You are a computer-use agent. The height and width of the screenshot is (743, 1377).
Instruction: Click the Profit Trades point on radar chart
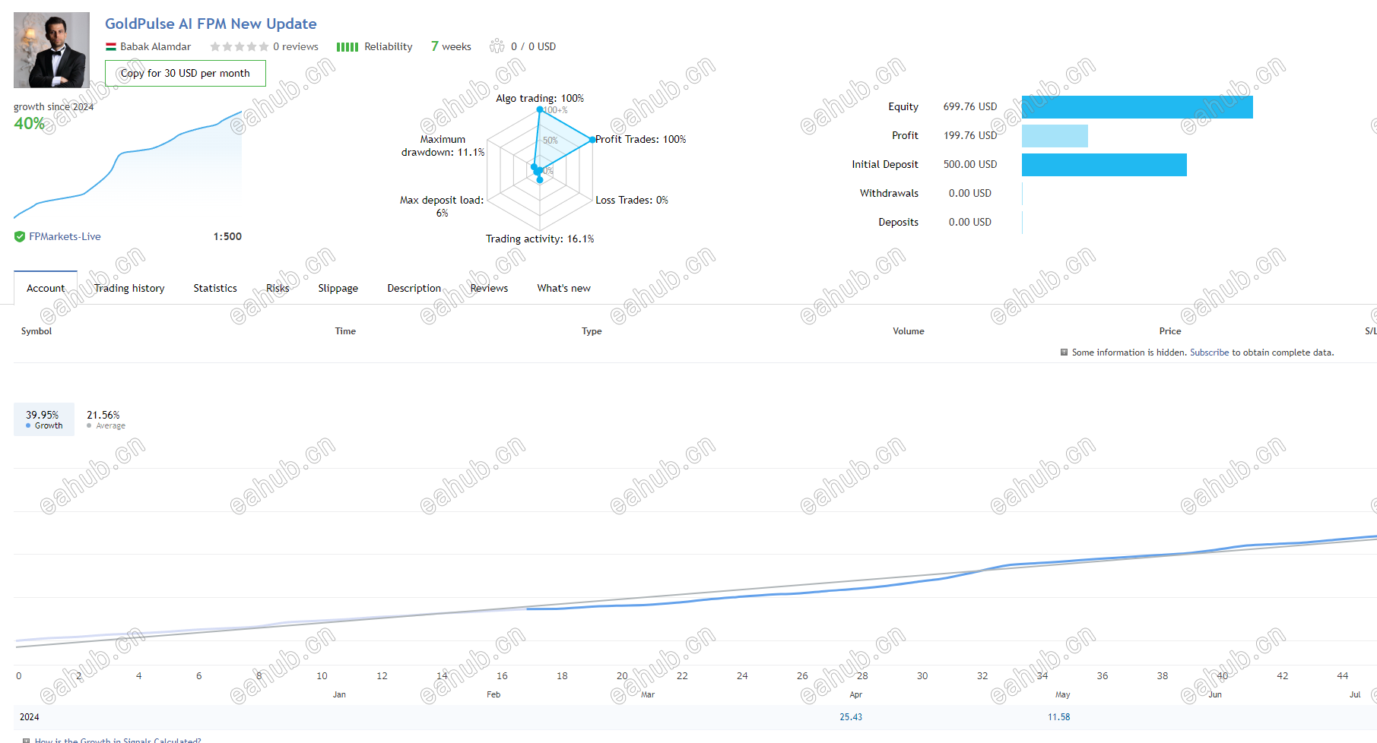point(592,140)
